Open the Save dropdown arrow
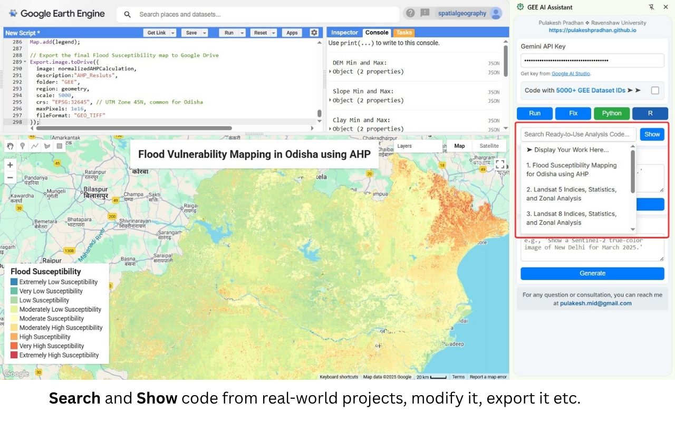Viewport: 675px width, 422px height. [205, 32]
